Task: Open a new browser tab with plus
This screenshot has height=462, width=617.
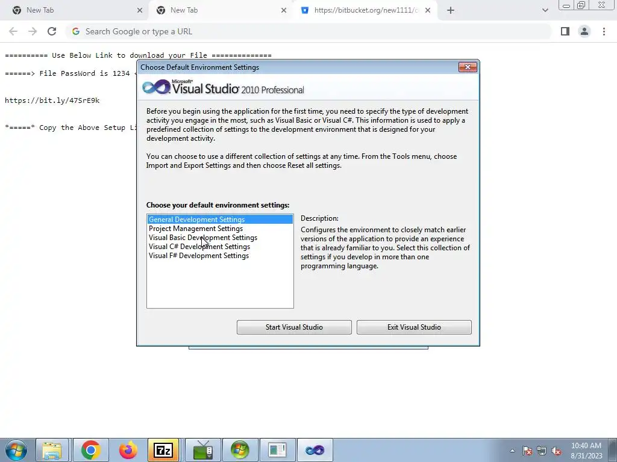Action: (451, 10)
